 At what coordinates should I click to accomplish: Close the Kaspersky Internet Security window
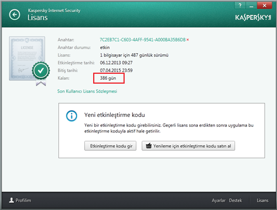[264, 6]
